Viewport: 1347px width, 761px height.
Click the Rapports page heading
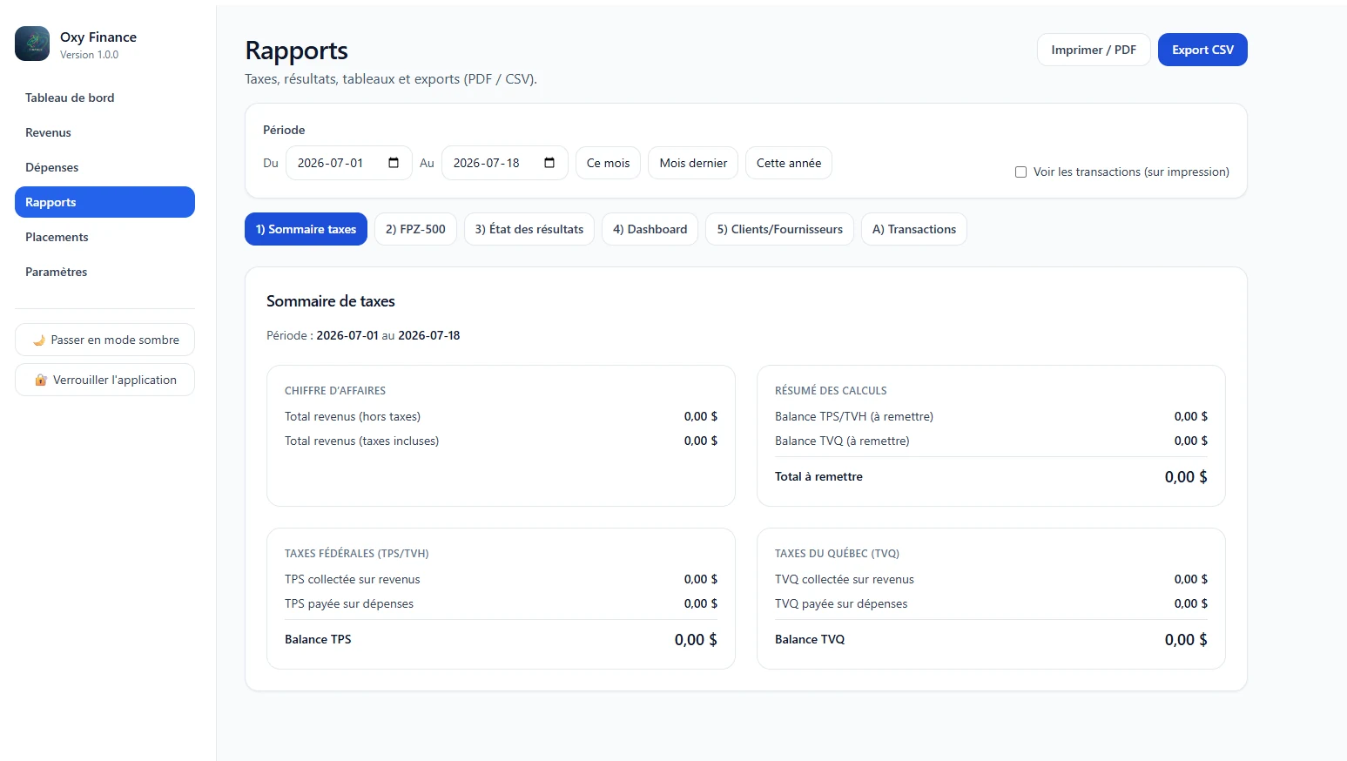(296, 51)
